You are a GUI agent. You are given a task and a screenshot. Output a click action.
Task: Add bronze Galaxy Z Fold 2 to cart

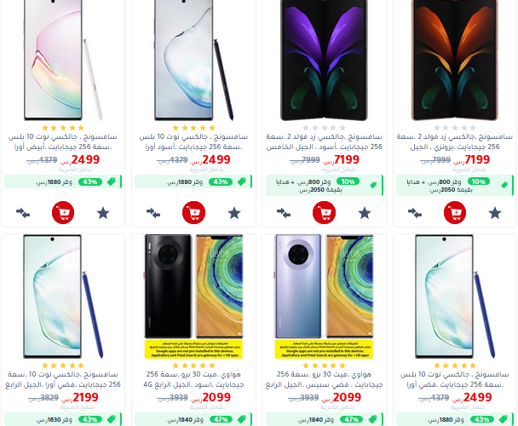point(455,212)
